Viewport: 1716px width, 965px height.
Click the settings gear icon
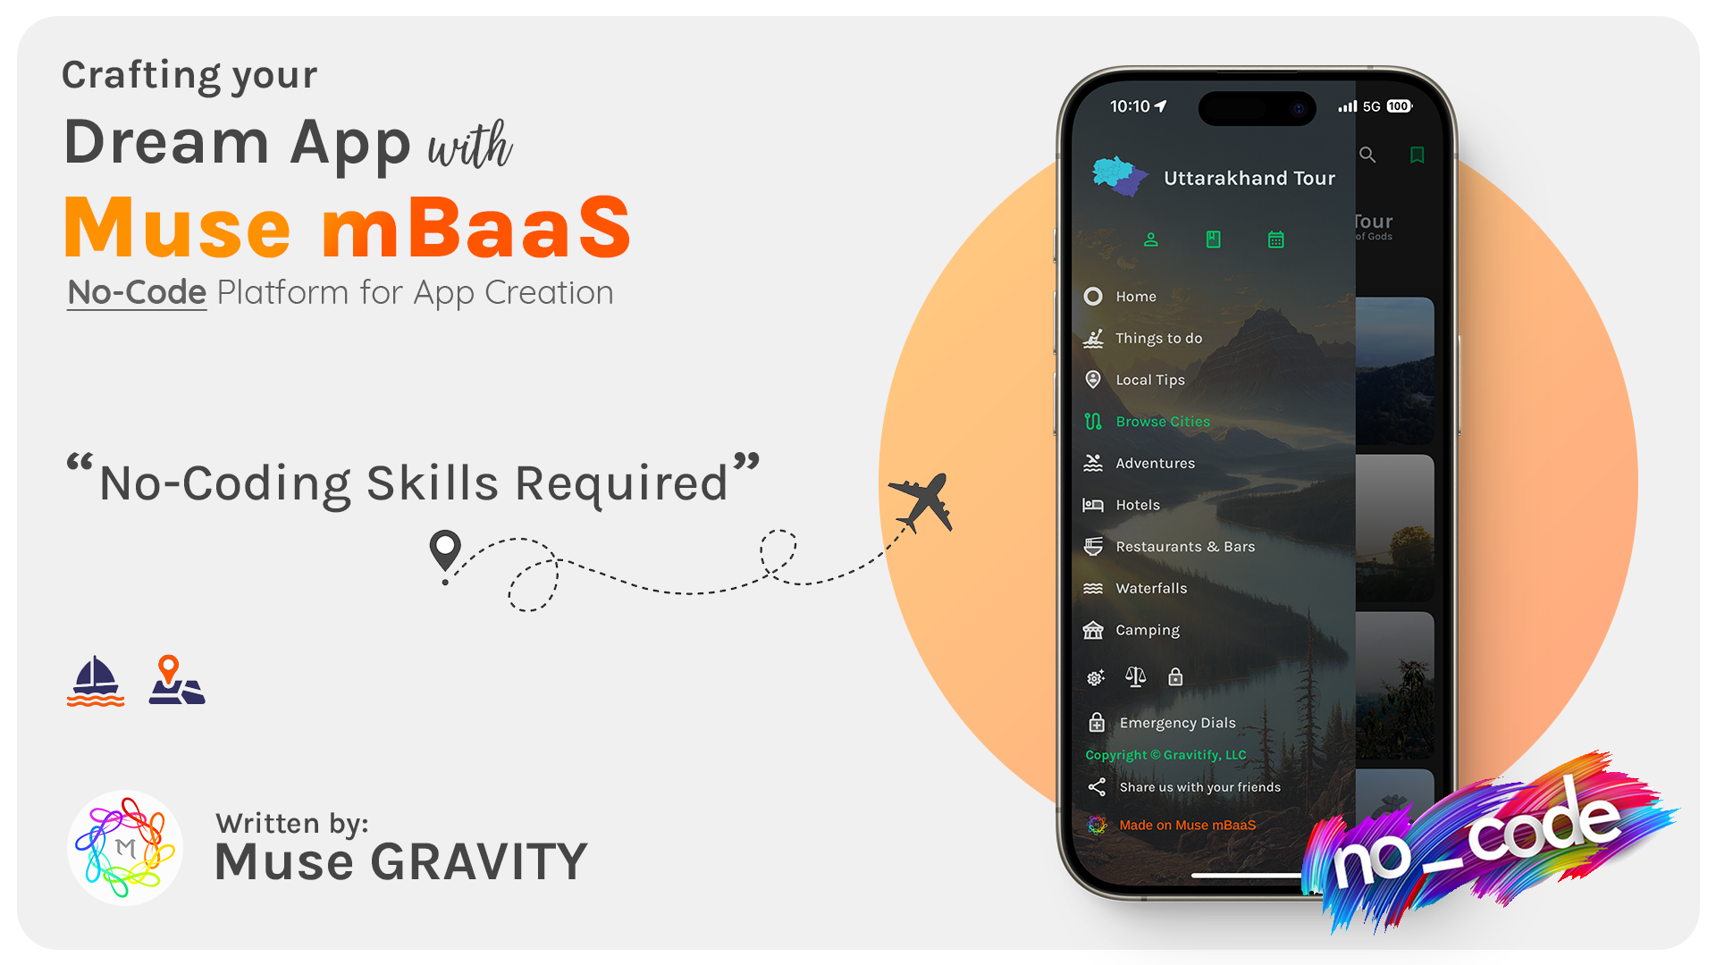pyautogui.click(x=1094, y=676)
